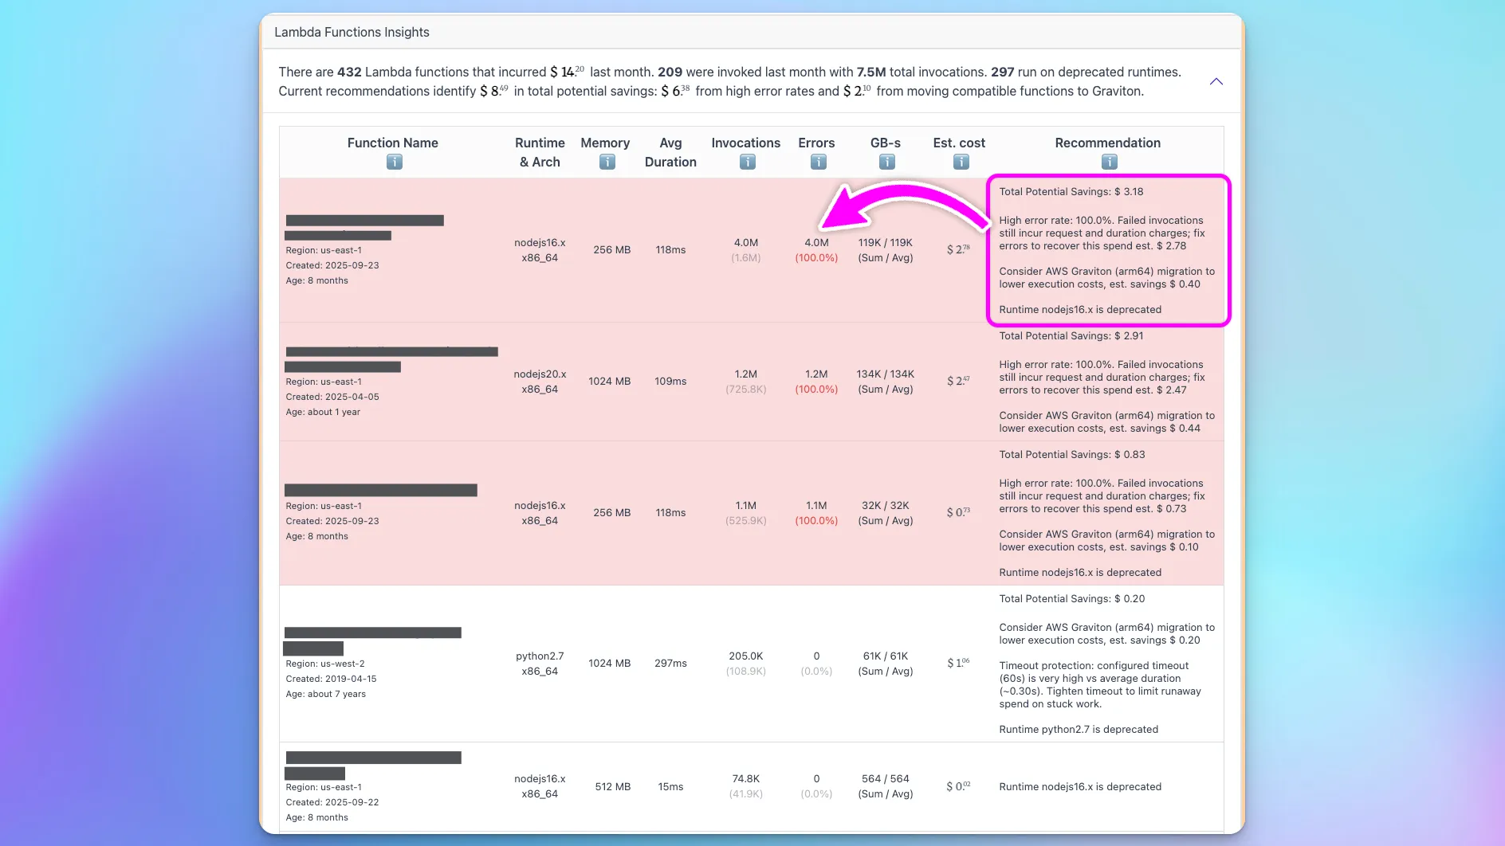This screenshot has width=1505, height=846.
Task: Click the 564 / 564 GB-s cell
Action: coord(885,786)
